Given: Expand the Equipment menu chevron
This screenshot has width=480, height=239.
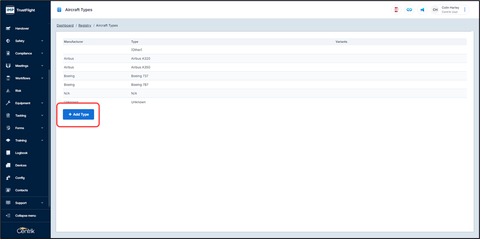Looking at the screenshot, I should (x=42, y=103).
